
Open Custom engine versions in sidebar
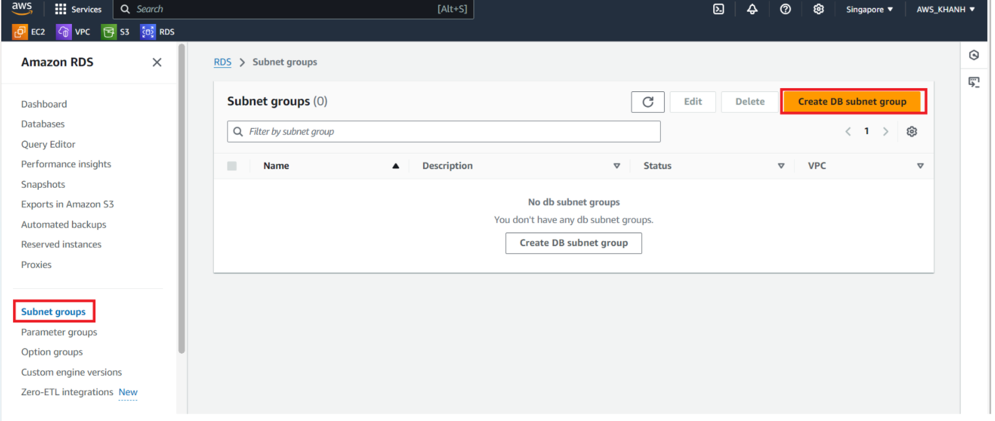pos(71,372)
